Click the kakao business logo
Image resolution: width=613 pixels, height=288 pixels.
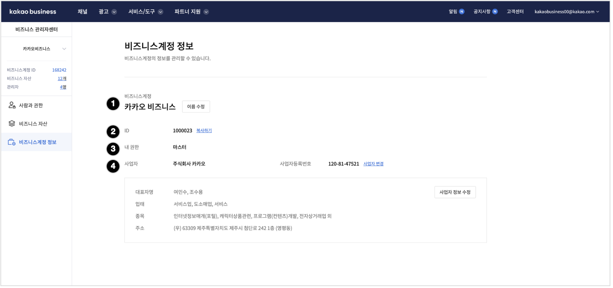tap(33, 12)
